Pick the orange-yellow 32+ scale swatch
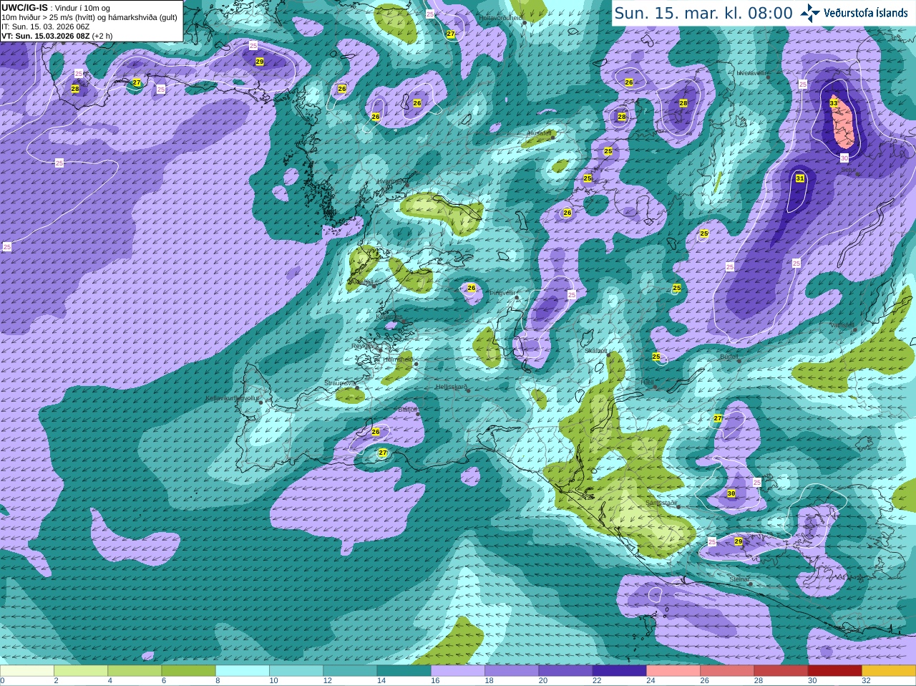Image resolution: width=916 pixels, height=686 pixels. click(x=889, y=670)
